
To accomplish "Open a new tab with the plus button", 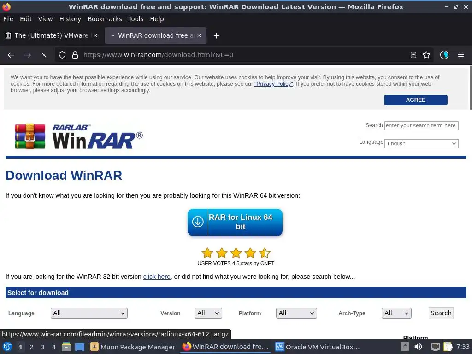I will click(x=216, y=36).
